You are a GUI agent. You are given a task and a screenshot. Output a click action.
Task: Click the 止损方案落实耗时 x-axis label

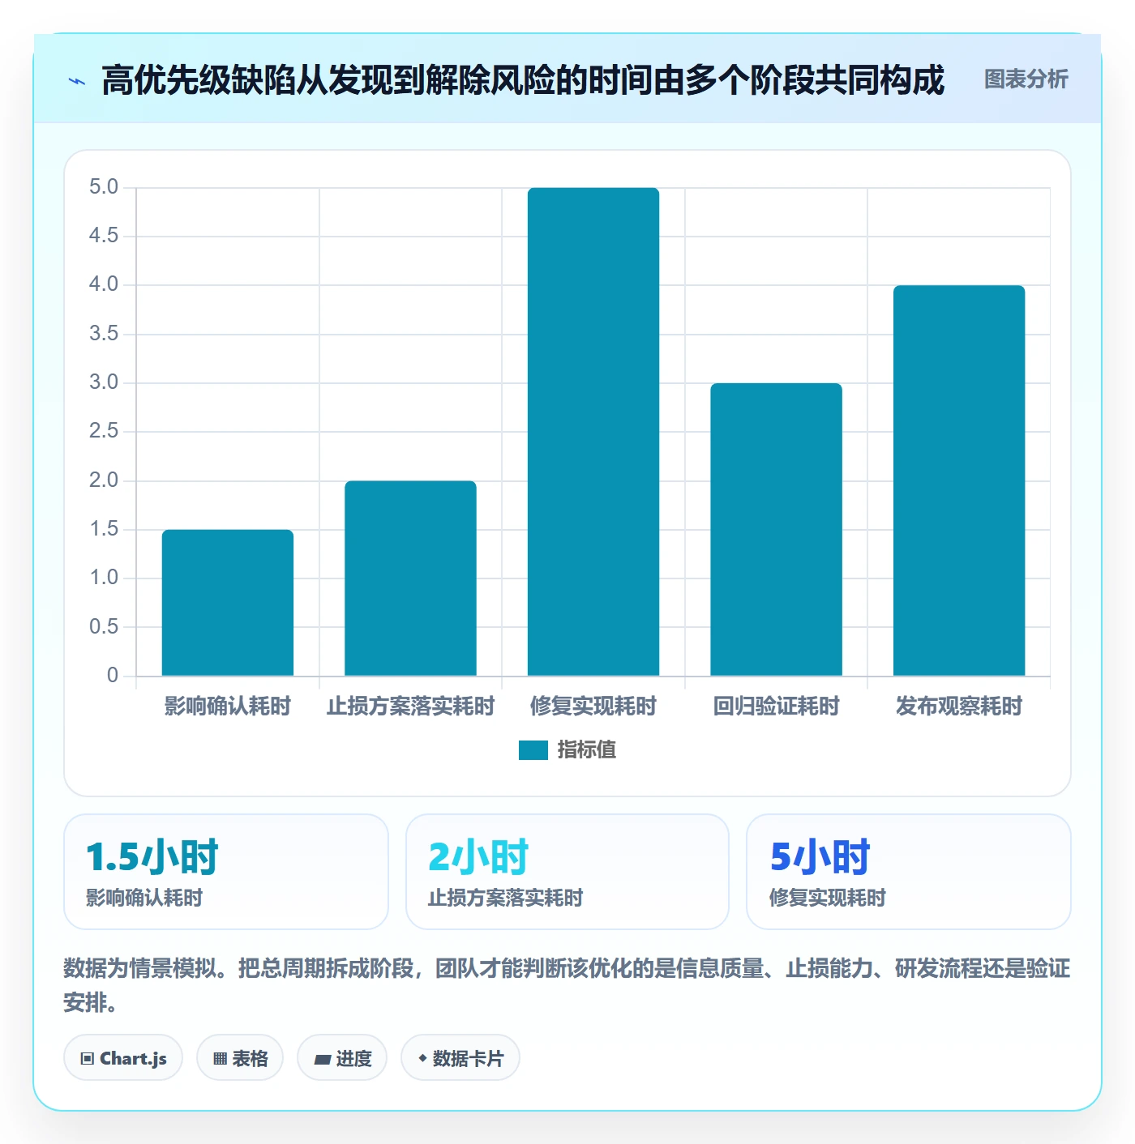(410, 706)
